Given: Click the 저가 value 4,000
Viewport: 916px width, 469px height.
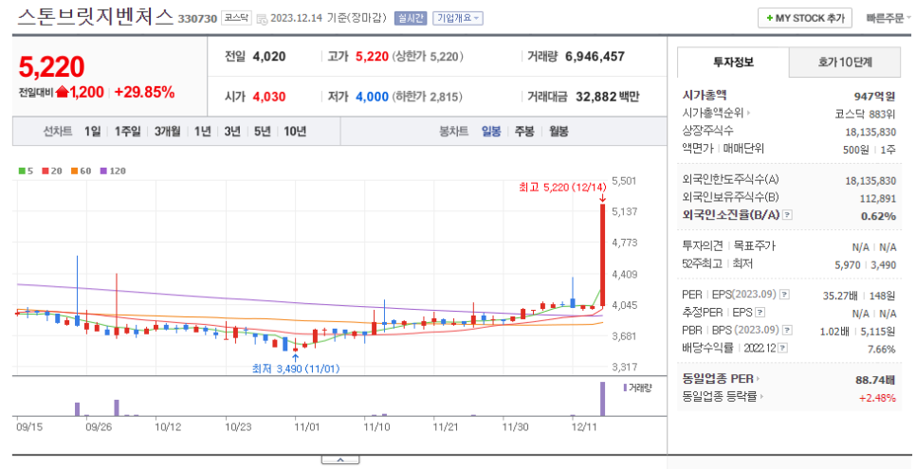Looking at the screenshot, I should (x=372, y=97).
